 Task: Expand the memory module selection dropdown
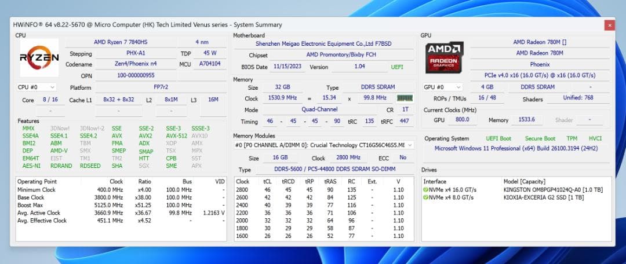coord(323,145)
